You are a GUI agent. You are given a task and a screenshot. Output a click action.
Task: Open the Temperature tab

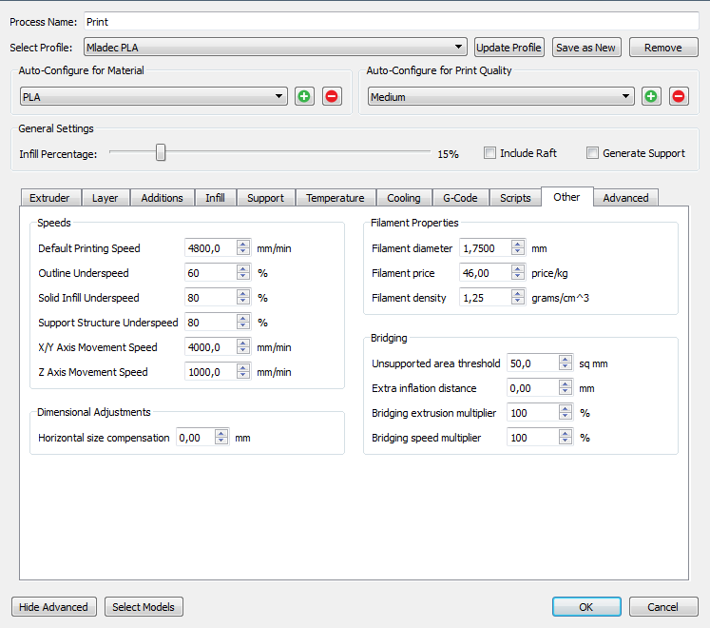coord(335,198)
